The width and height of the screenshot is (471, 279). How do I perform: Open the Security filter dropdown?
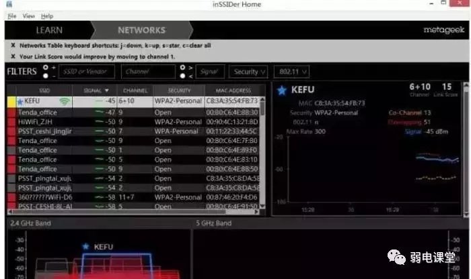click(248, 71)
